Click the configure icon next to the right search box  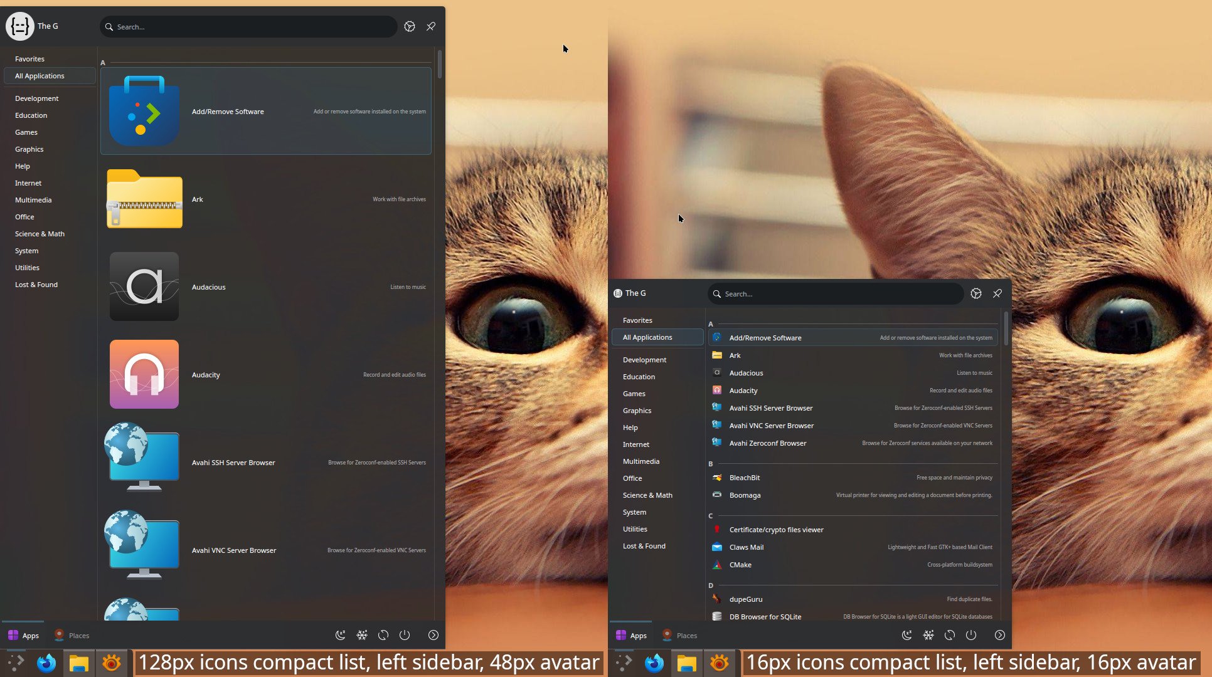(976, 293)
